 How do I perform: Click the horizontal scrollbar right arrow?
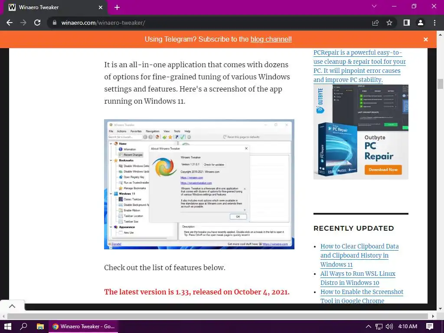[x=433, y=316]
